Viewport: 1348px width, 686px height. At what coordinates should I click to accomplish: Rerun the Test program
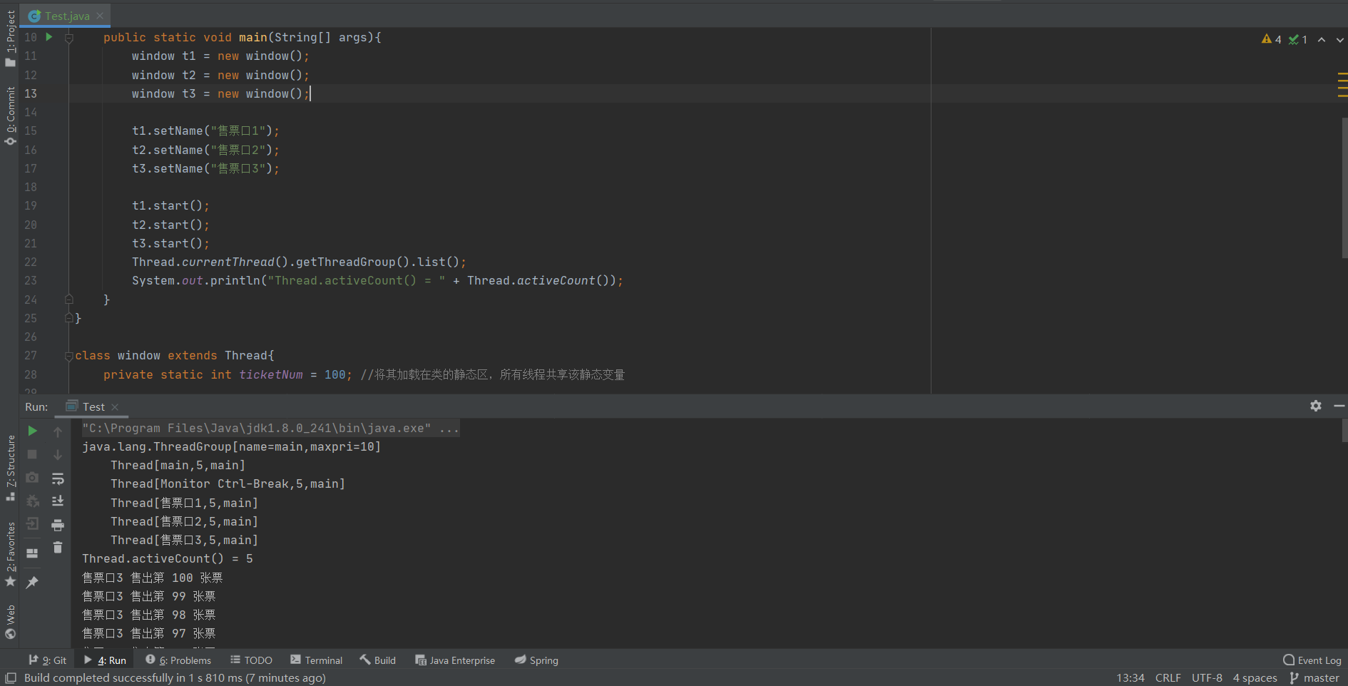[32, 431]
